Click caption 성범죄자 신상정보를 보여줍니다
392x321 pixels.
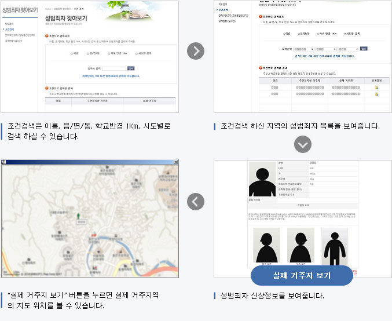coord(272,296)
